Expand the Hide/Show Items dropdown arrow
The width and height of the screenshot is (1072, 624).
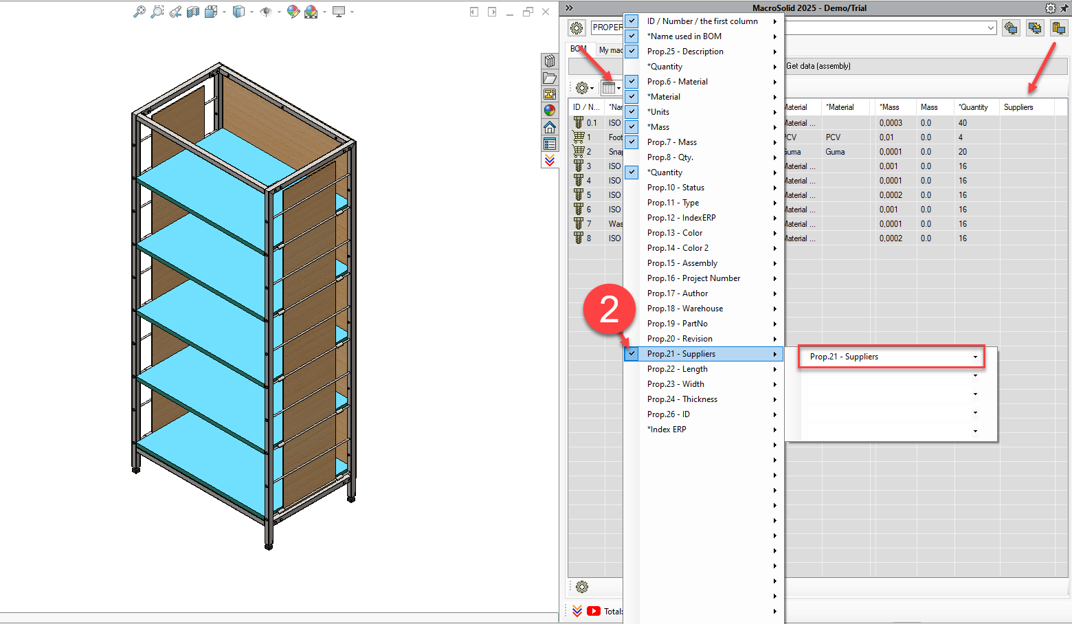click(279, 12)
